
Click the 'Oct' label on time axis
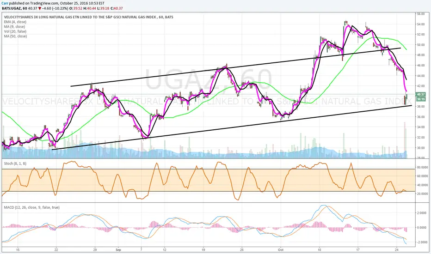point(281,249)
